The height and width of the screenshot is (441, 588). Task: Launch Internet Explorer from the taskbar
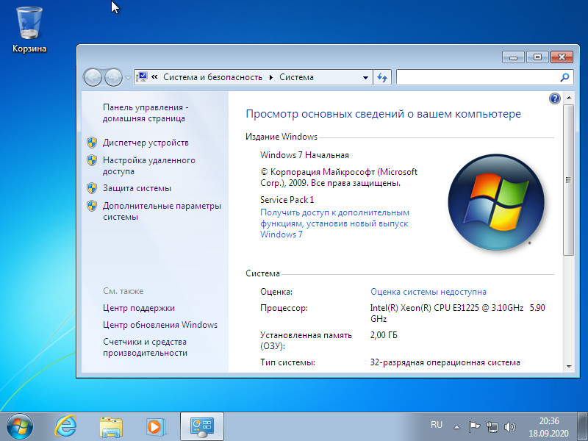(65, 427)
